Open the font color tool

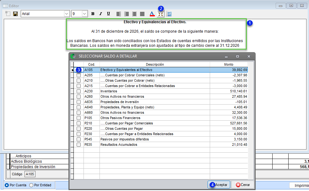tap(152, 14)
